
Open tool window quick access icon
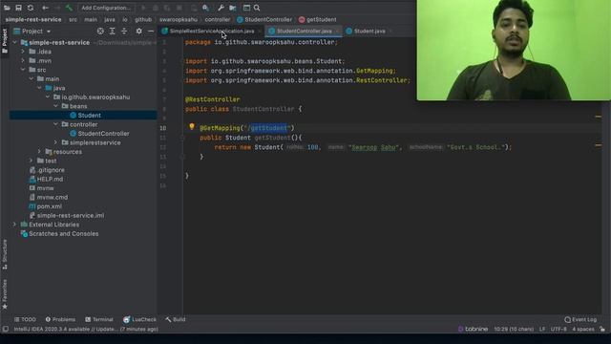[5, 329]
